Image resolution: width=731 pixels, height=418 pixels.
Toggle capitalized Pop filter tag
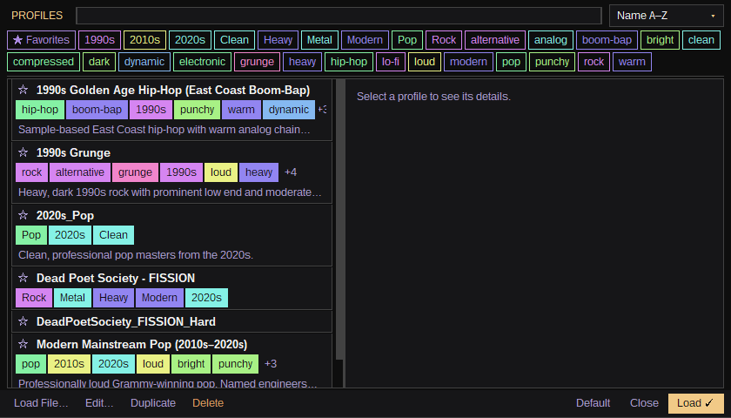407,40
